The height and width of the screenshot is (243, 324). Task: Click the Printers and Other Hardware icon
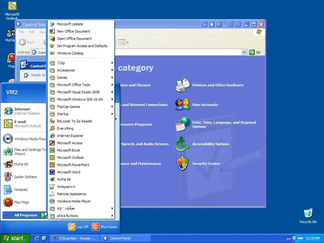click(183, 85)
